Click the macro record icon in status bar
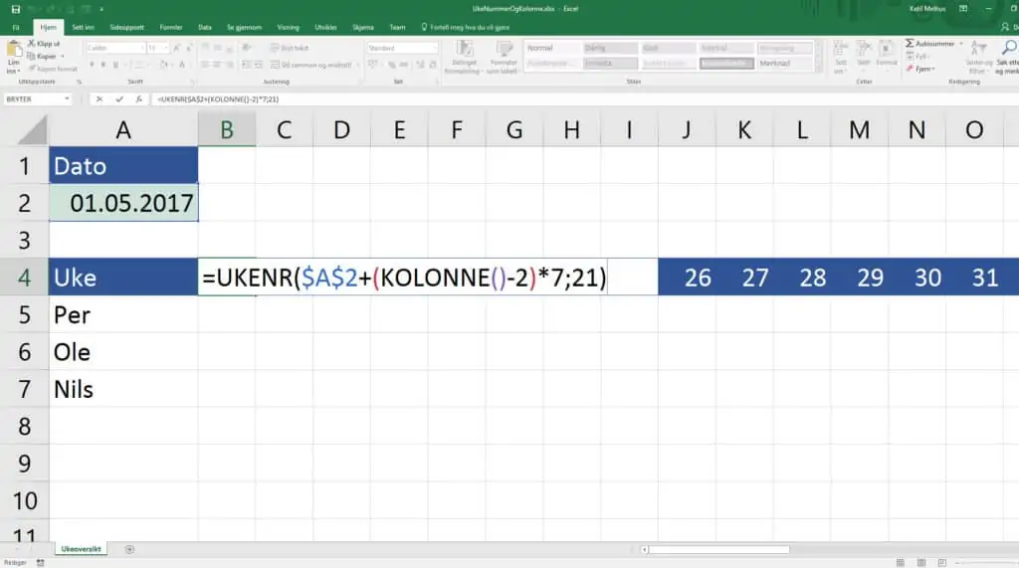 pos(40,563)
